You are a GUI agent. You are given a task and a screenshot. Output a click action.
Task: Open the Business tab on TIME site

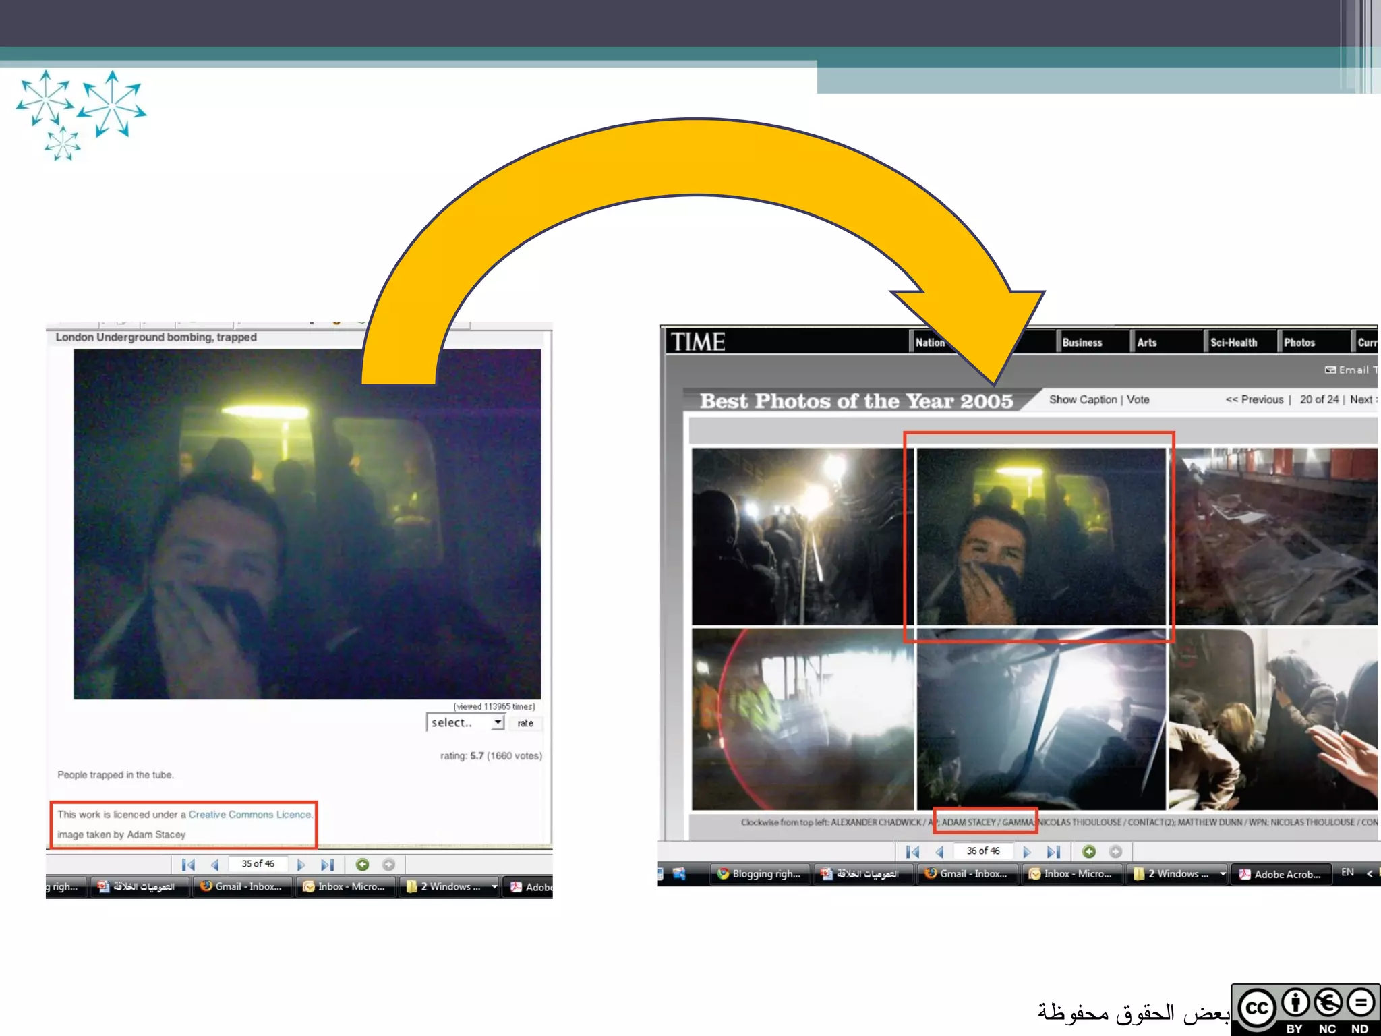(1082, 343)
